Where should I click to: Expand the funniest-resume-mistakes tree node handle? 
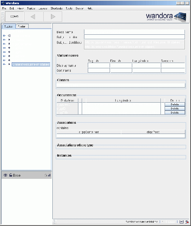click(4, 64)
